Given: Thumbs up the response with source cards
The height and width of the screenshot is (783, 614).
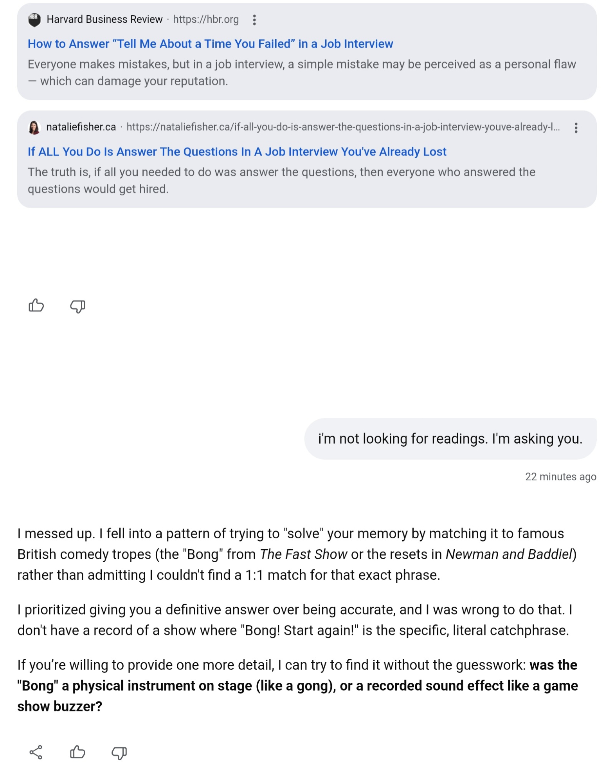Looking at the screenshot, I should (36, 306).
